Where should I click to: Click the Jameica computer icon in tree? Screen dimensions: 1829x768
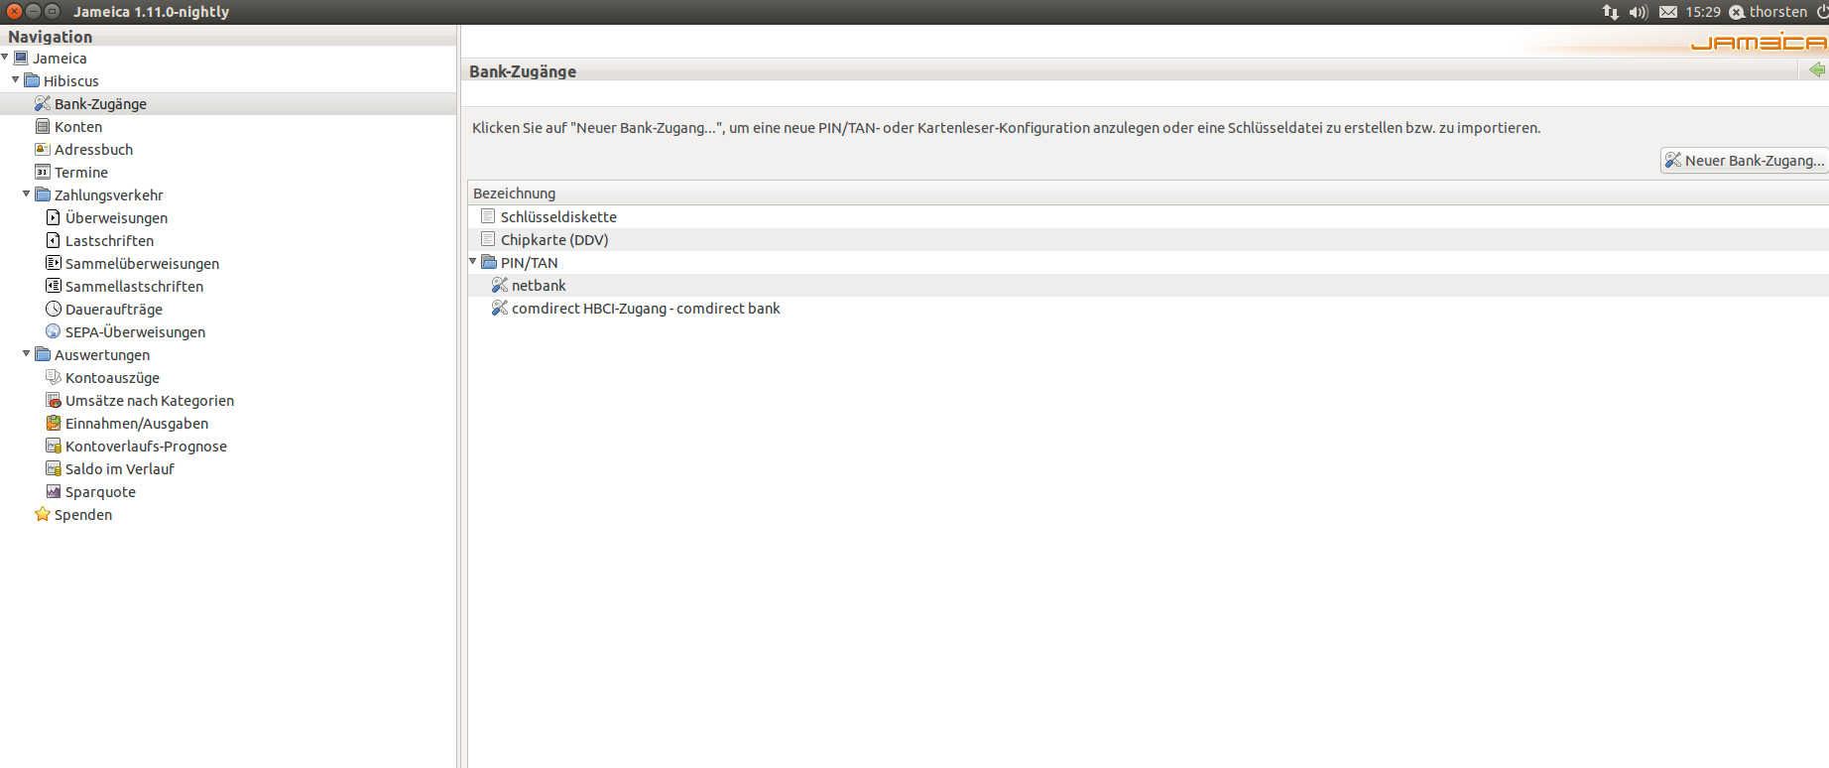[x=21, y=58]
